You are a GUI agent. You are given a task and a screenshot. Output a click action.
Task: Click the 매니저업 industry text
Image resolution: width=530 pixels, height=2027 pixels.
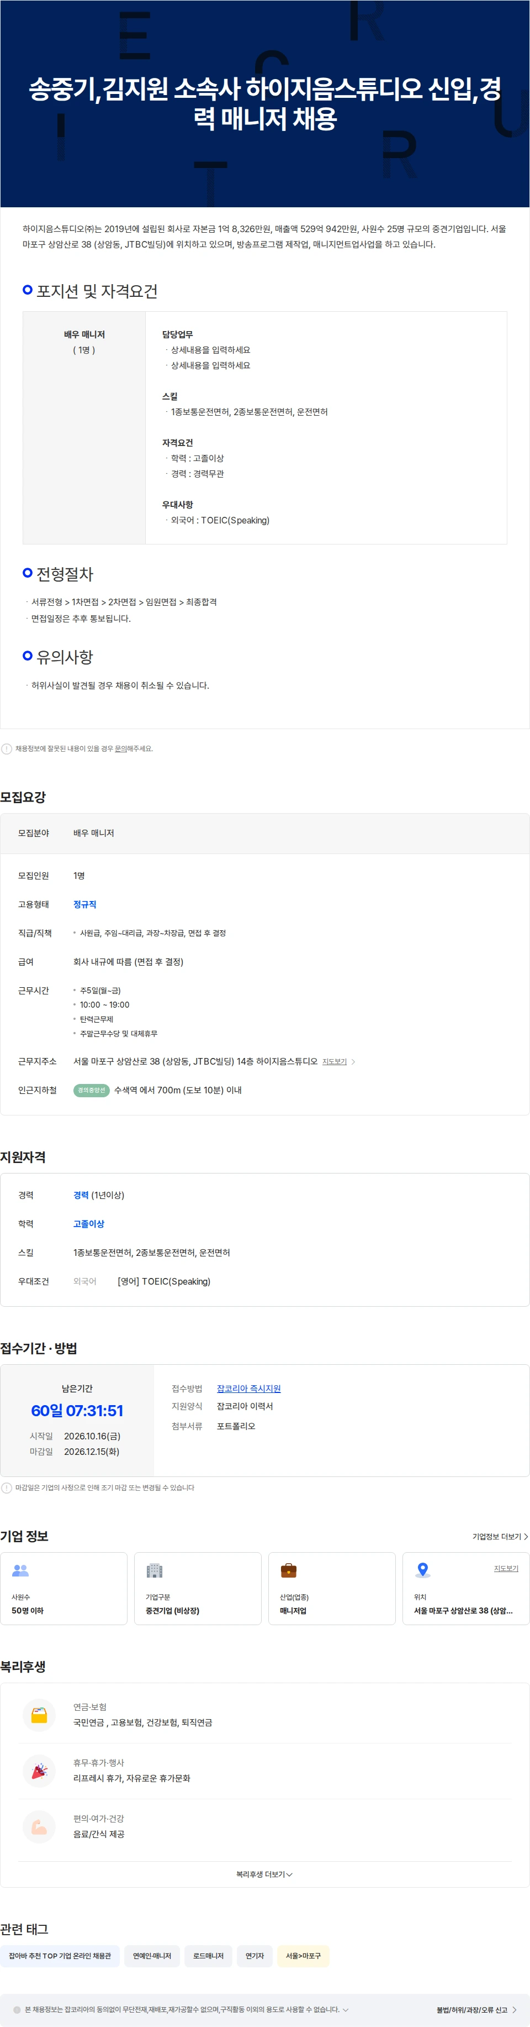pos(293,1611)
